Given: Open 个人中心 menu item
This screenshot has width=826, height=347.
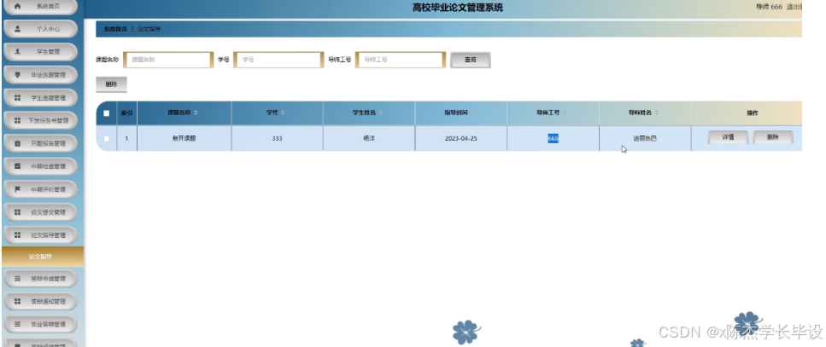Looking at the screenshot, I should pyautogui.click(x=40, y=30).
